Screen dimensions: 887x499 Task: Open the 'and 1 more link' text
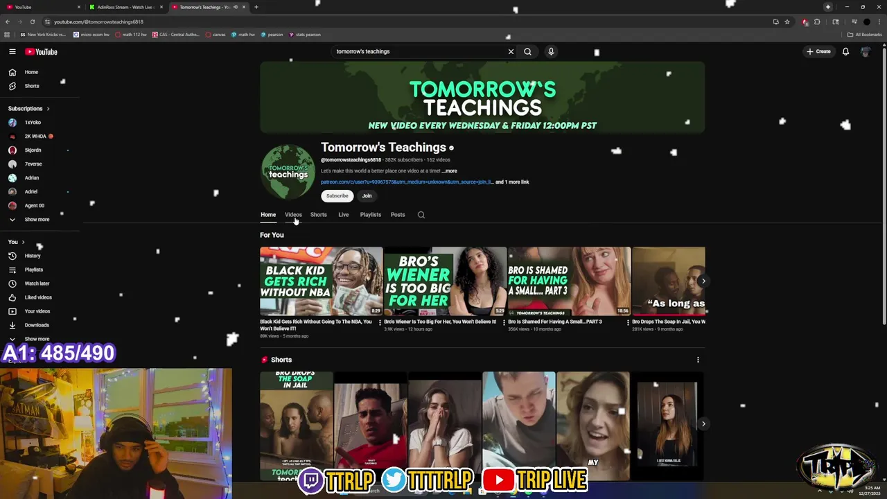pyautogui.click(x=512, y=182)
